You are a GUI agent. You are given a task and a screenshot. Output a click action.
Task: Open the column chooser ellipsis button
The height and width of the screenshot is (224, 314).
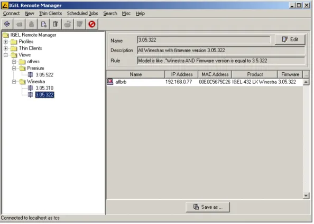[x=306, y=74]
